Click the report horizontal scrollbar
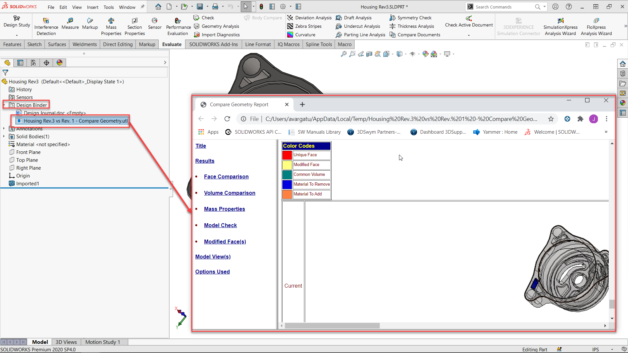Viewport: 628px width, 353px height. (x=332, y=326)
